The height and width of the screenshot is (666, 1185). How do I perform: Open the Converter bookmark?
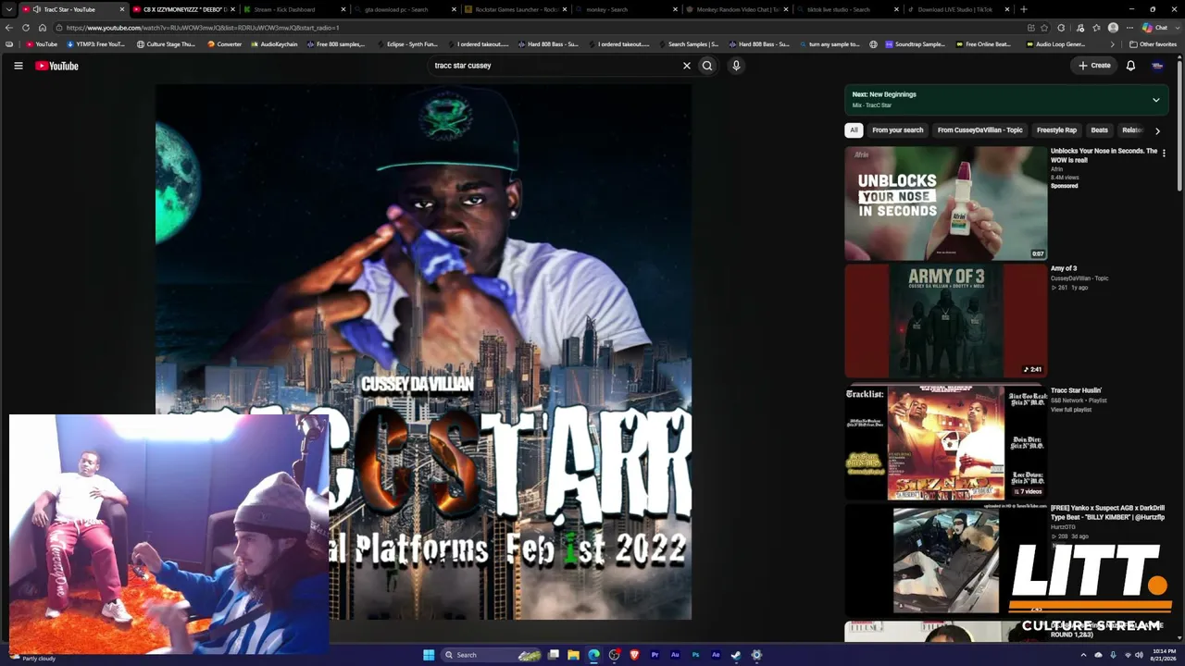tap(224, 44)
